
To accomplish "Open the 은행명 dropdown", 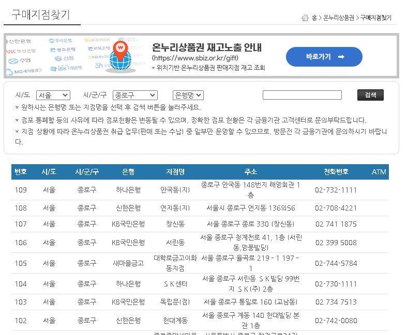I will click(188, 95).
